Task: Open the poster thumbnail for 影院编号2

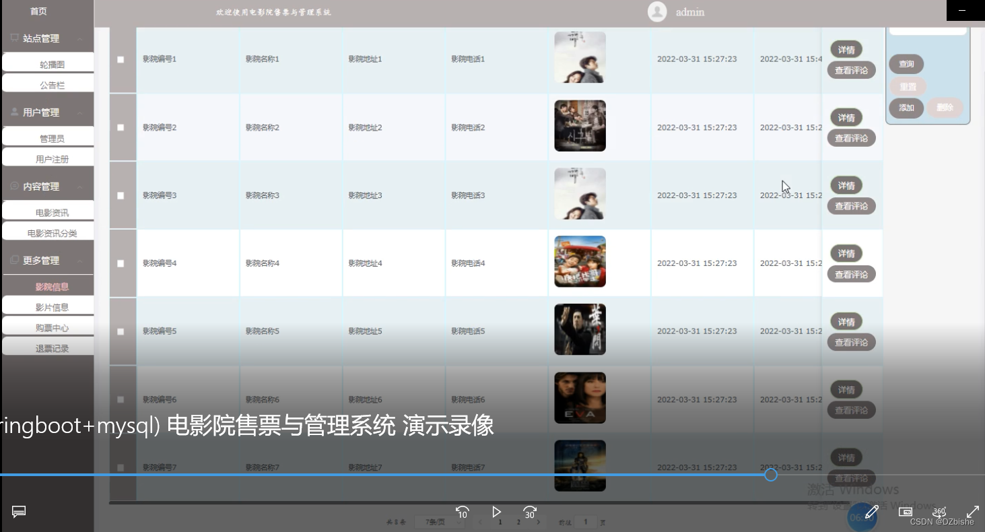Action: [580, 126]
